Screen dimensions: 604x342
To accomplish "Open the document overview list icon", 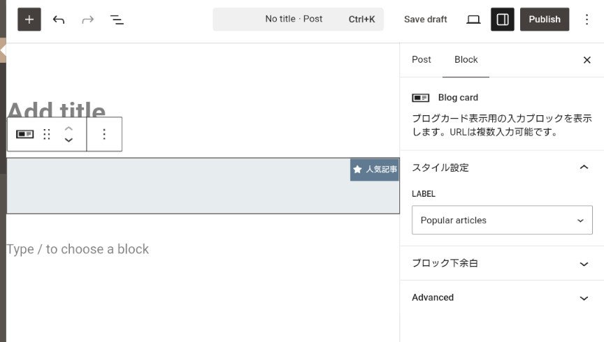I will [x=117, y=20].
